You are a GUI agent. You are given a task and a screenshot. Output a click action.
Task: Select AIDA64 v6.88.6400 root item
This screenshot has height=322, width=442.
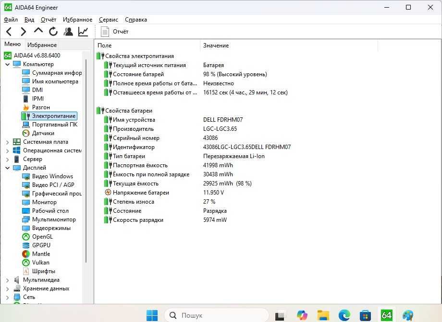[x=32, y=56]
